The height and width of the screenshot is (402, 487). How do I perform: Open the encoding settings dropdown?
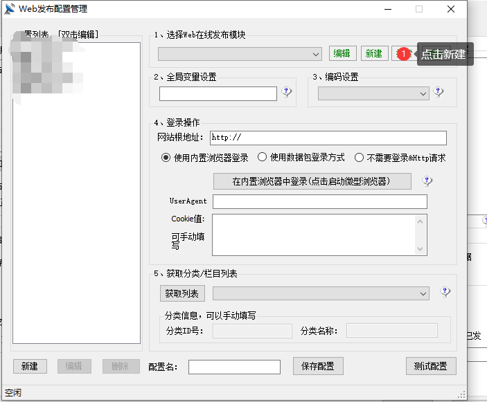click(373, 93)
